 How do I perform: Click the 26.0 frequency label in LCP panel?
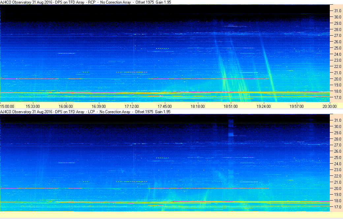337,151
